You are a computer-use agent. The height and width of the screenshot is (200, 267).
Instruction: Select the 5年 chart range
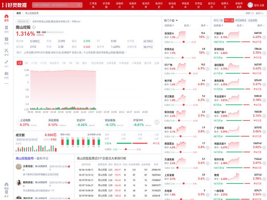tap(77, 63)
